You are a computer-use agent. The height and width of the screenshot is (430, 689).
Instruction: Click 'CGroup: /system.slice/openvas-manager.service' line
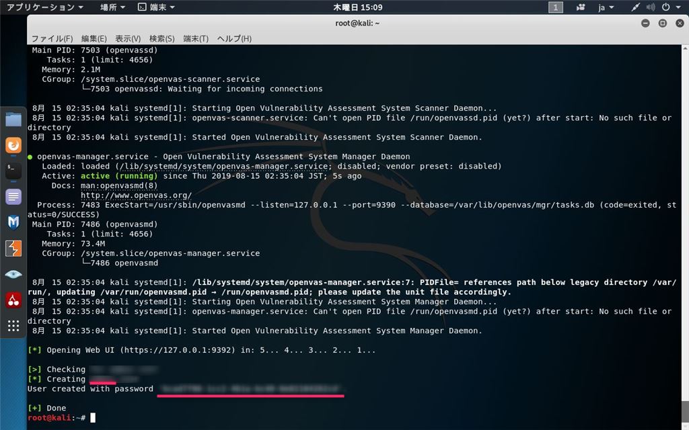coord(151,253)
